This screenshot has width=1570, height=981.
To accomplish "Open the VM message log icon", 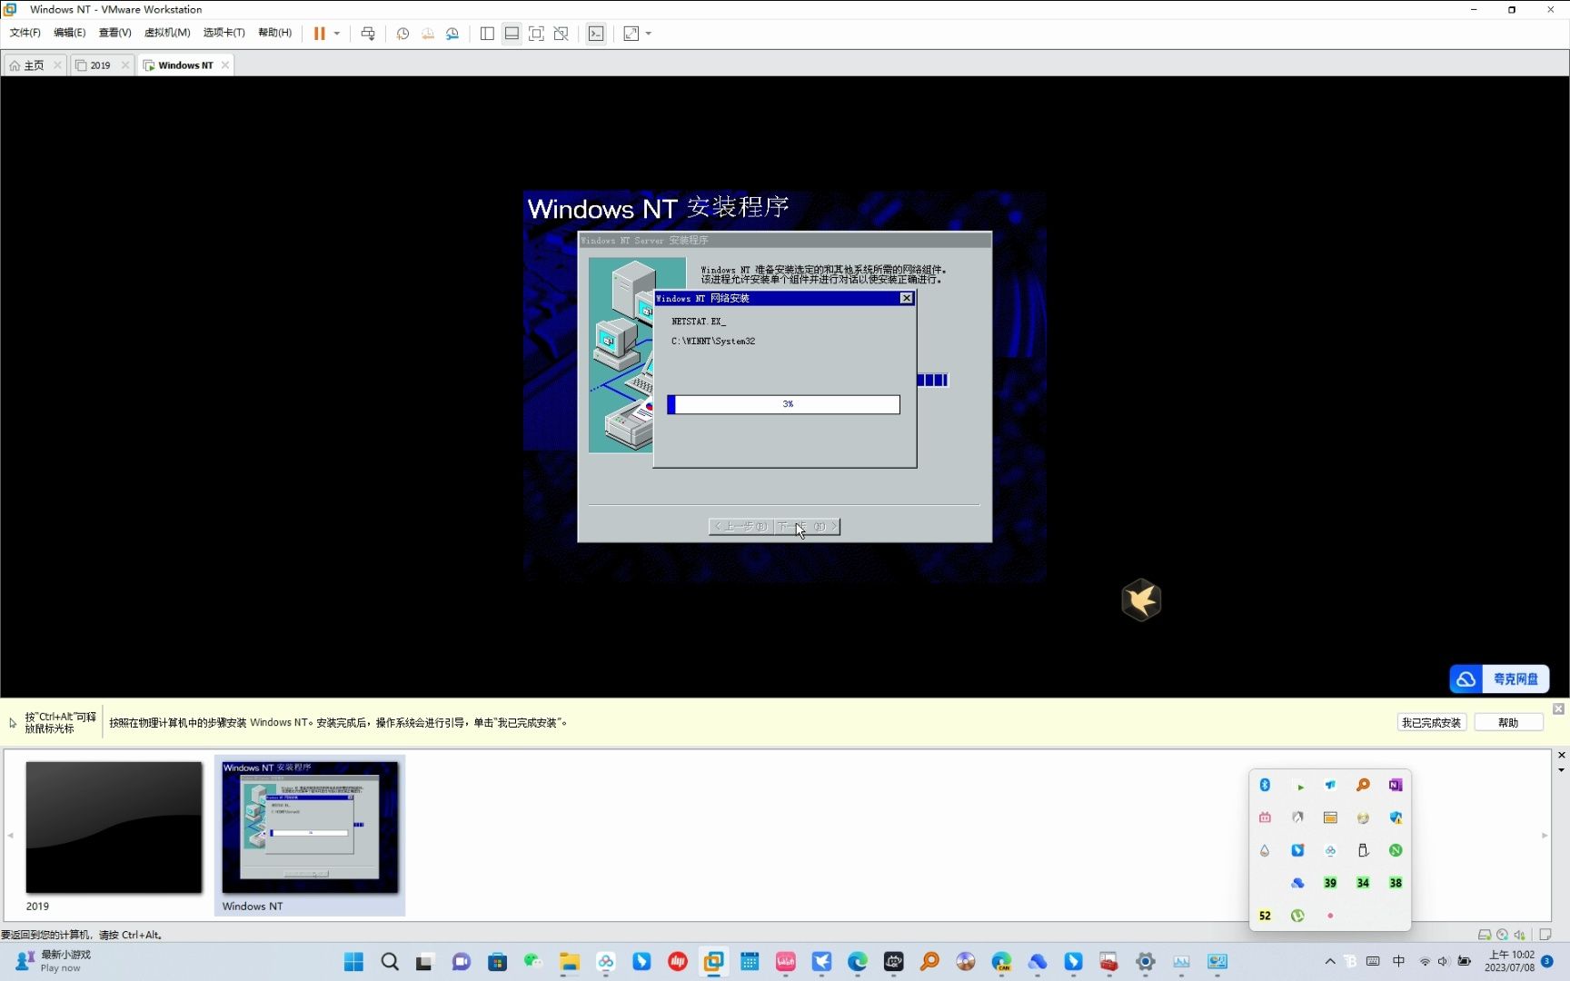I will click(x=1545, y=935).
